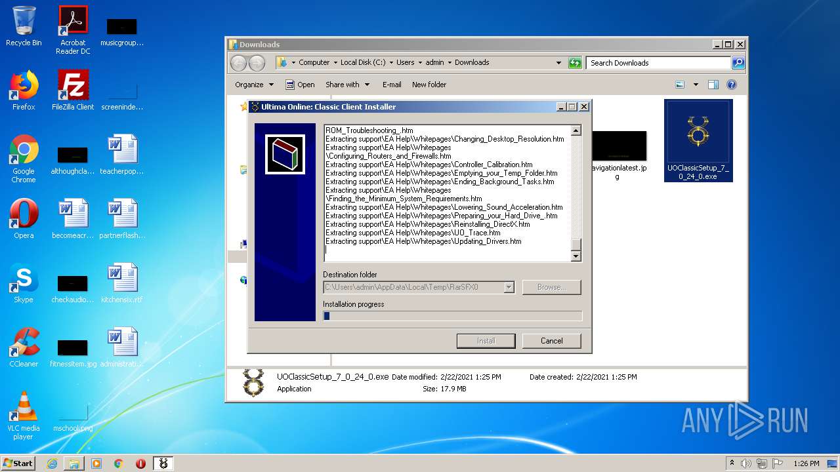
Task: Open Windows Media Player from taskbar
Action: point(96,463)
